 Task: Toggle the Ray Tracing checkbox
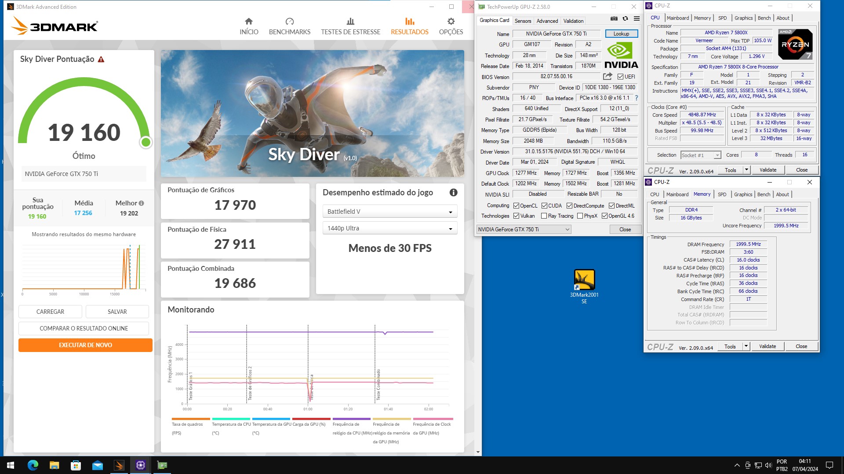click(544, 215)
